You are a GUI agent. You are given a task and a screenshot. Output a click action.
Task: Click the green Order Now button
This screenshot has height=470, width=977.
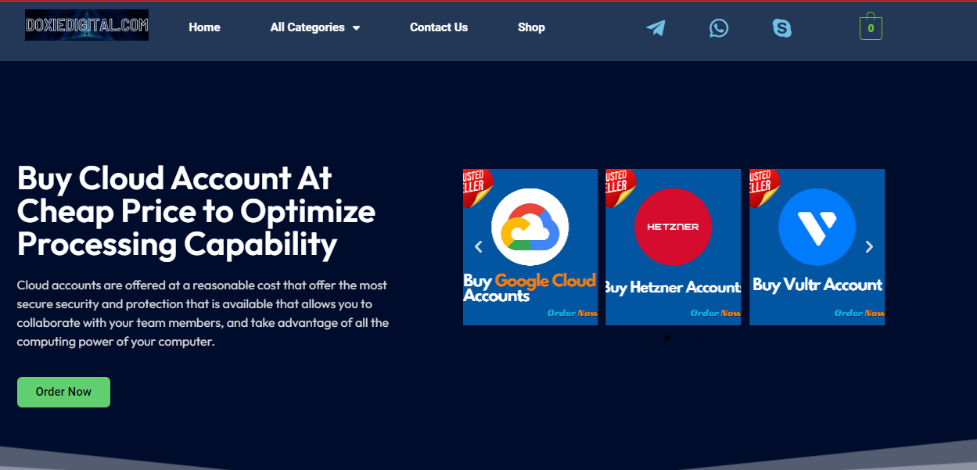pos(63,392)
